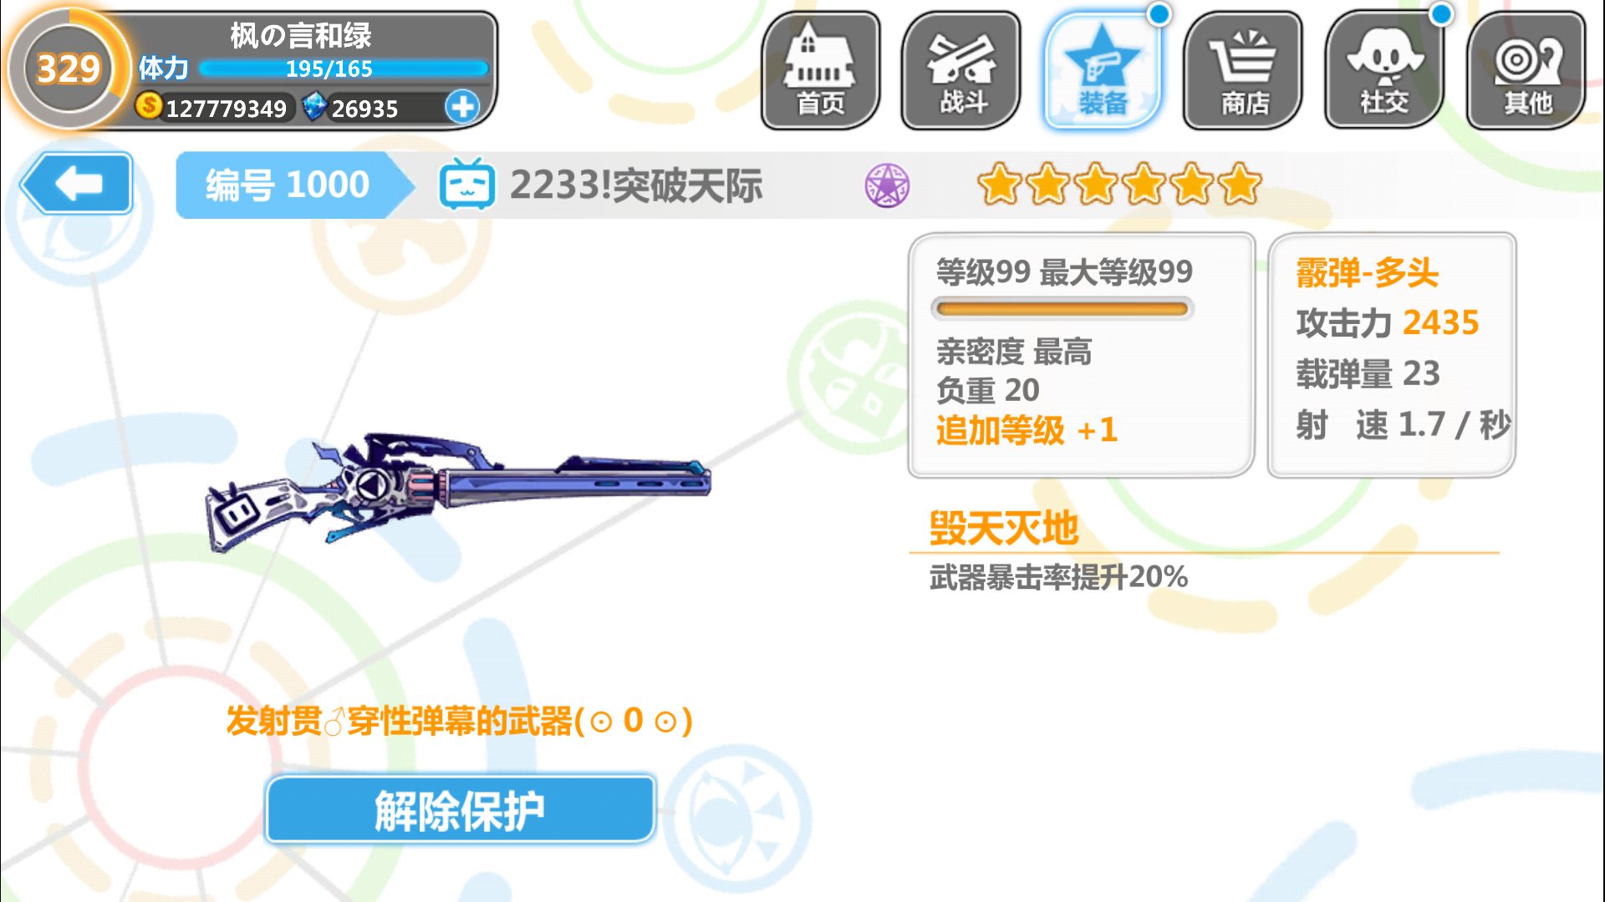Select the 毁天灭地 skill title
The image size is (1605, 902).
1004,528
